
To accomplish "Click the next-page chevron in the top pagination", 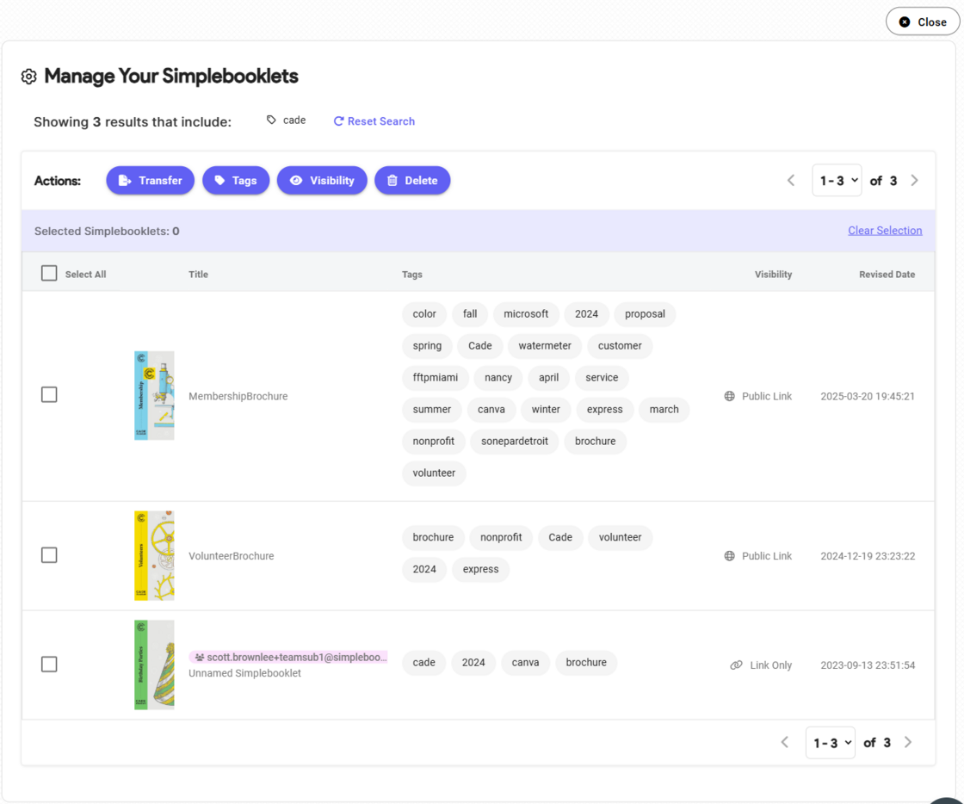I will pos(915,180).
